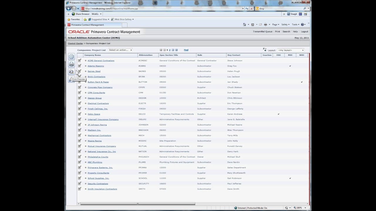Click Print in the Primavera top menu
Screen dimensions: 376x211
277,32
